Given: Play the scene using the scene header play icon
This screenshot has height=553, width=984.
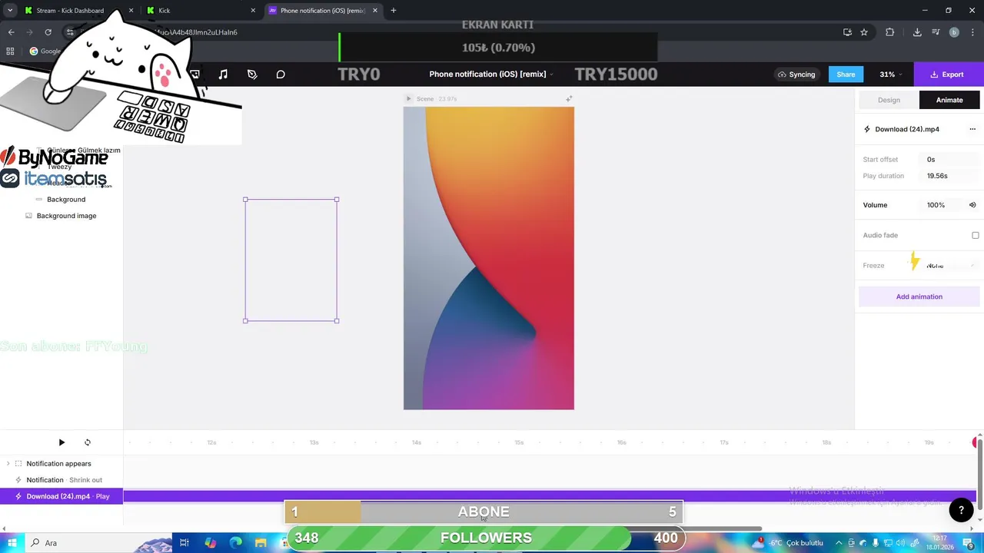Looking at the screenshot, I should tap(409, 99).
